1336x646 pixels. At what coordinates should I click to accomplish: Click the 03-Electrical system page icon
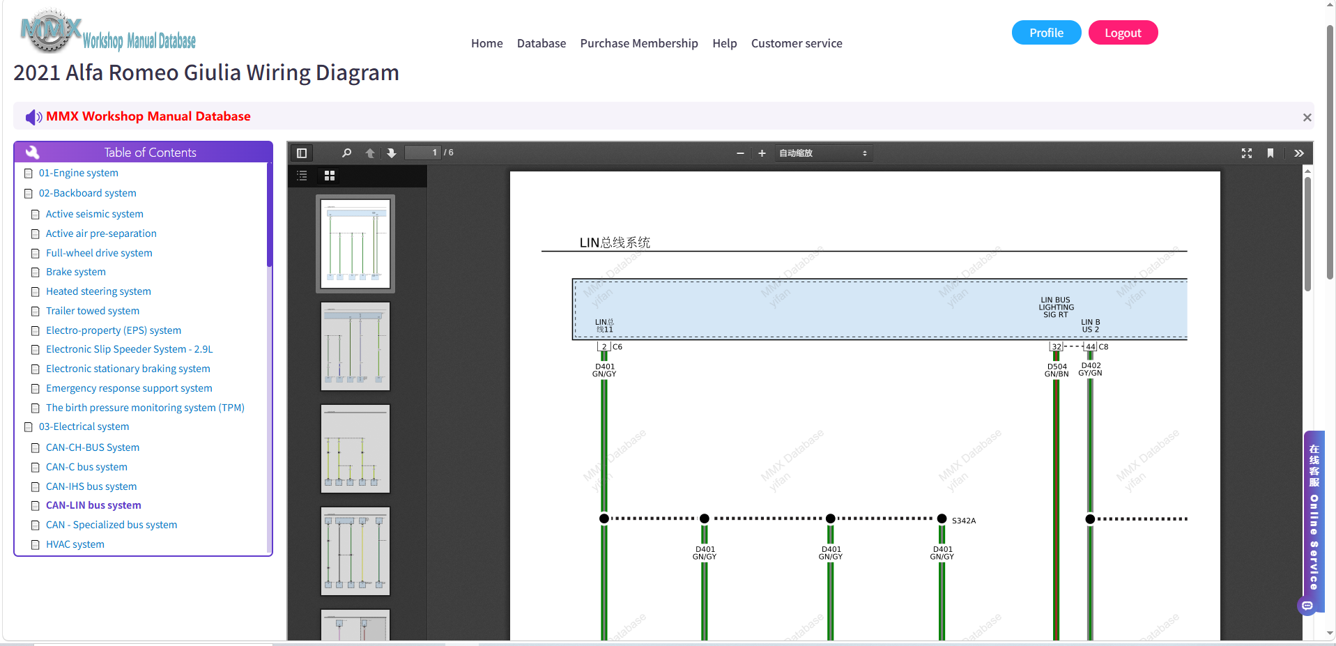29,427
